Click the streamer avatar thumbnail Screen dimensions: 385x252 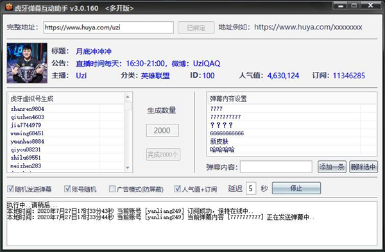27,63
